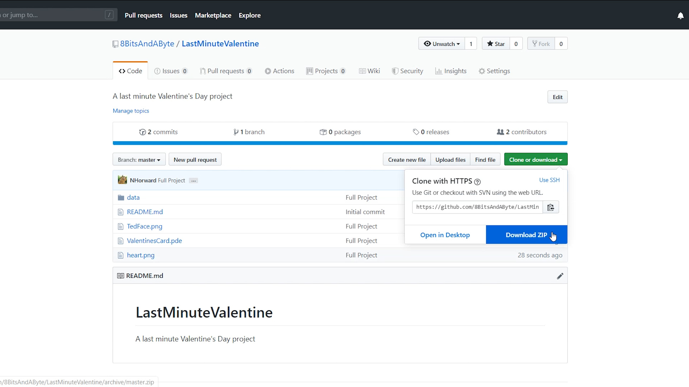Click the language statistics bar
This screenshot has height=387, width=689.
(x=339, y=143)
